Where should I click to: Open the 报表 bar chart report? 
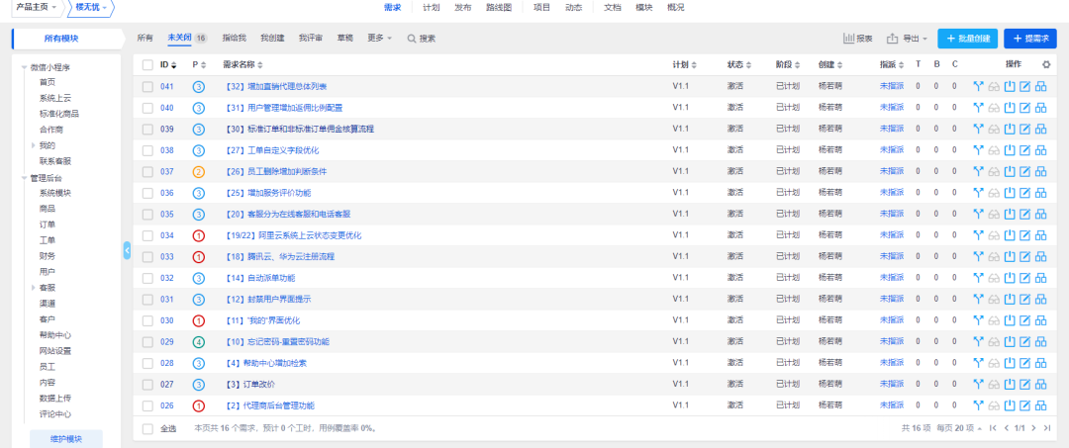857,39
